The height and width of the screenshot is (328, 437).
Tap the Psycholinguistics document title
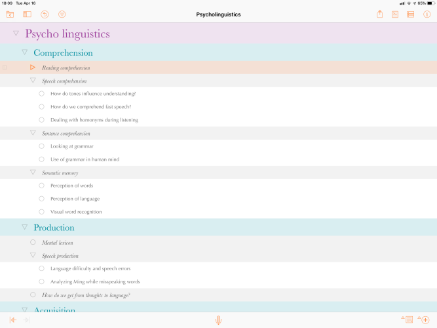[x=219, y=14]
